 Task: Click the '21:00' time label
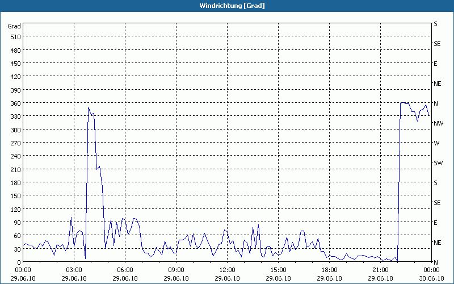[380, 270]
